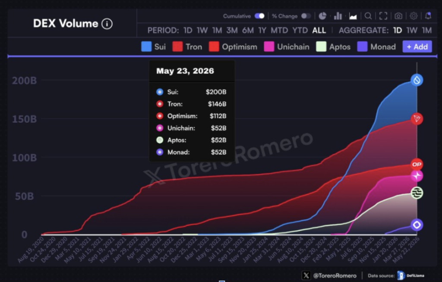The height and width of the screenshot is (282, 442).
Task: Click DEX Volume title
Action: [66, 24]
